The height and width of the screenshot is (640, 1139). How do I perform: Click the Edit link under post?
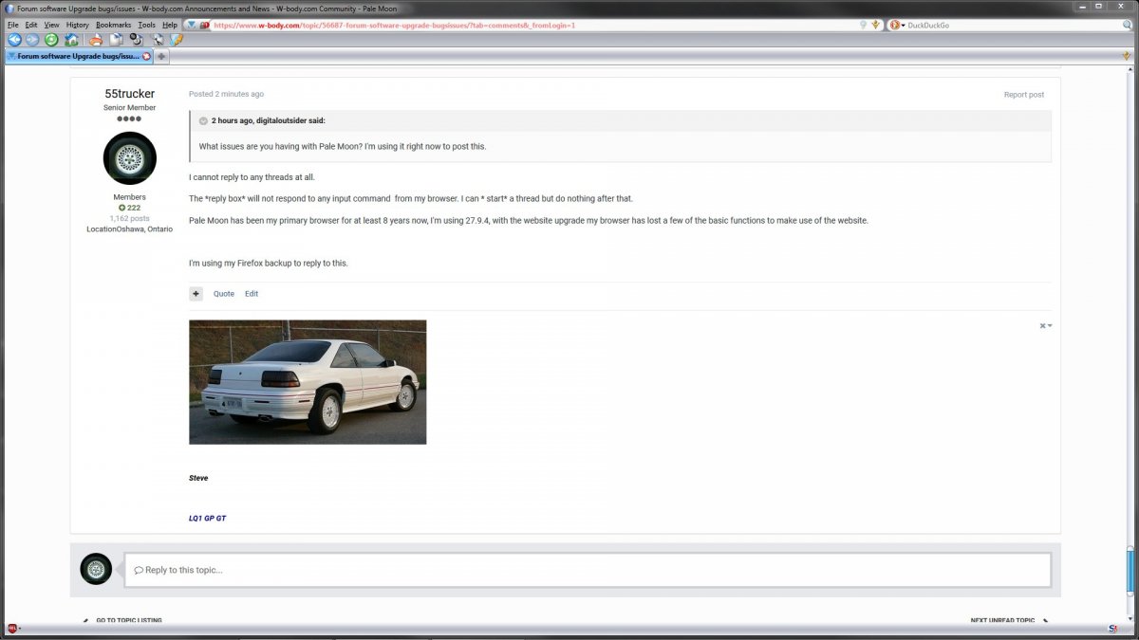(x=252, y=294)
